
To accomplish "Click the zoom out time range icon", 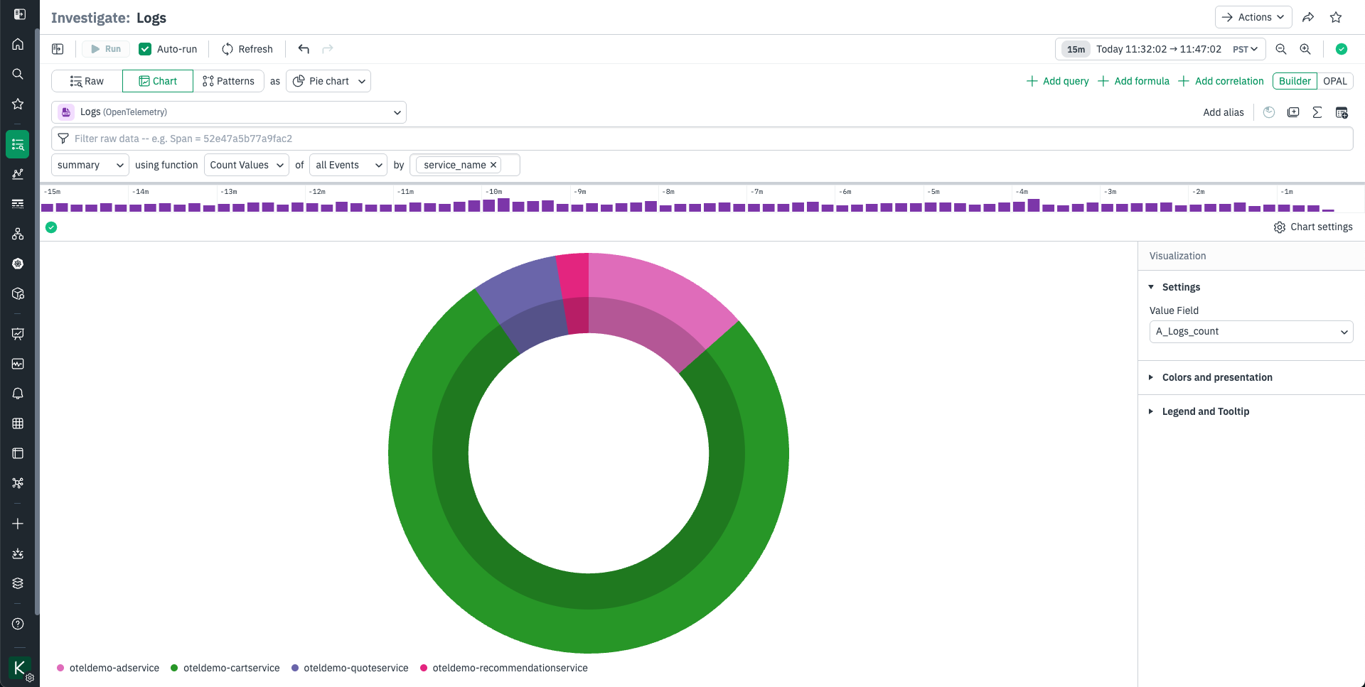I will coord(1281,49).
